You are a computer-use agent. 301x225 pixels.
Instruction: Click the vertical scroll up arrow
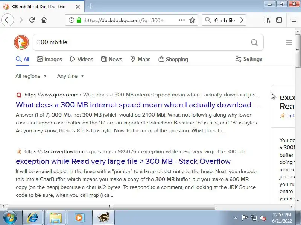(x=298, y=31)
